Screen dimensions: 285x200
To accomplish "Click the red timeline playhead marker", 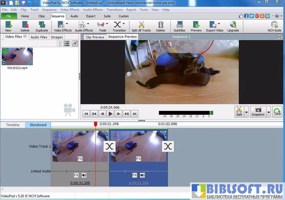I will click(95, 124).
